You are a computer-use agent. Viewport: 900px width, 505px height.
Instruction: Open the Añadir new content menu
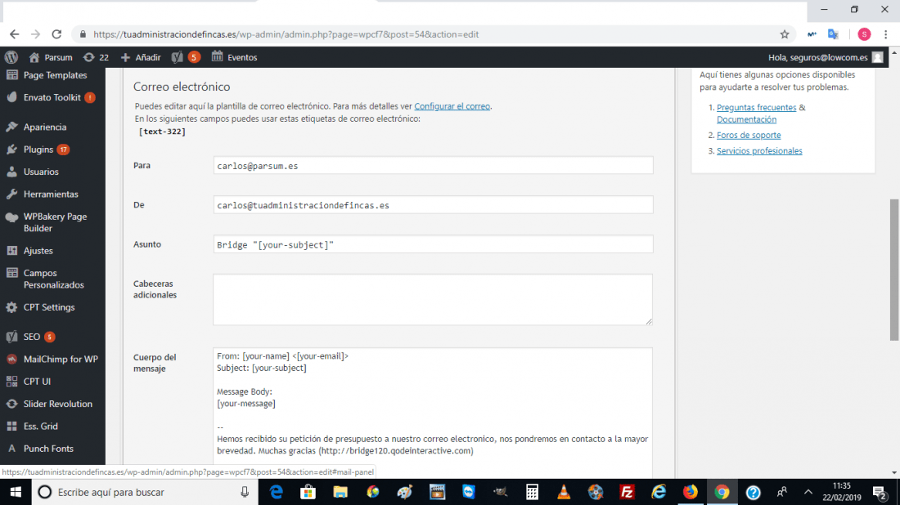pyautogui.click(x=141, y=56)
